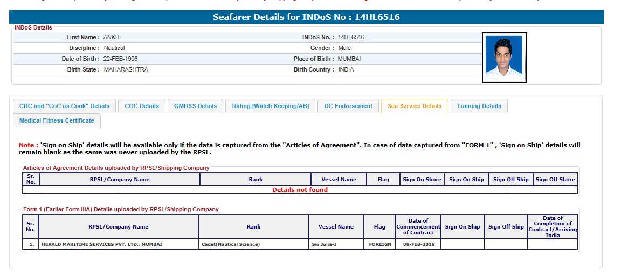Click the Sign Off Shore column header
642x278 pixels.
coord(555,179)
